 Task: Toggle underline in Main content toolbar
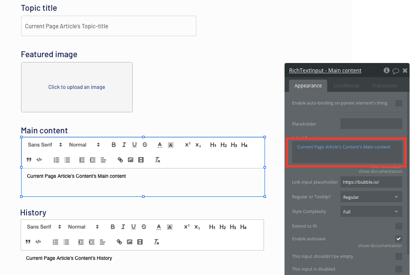pyautogui.click(x=134, y=145)
